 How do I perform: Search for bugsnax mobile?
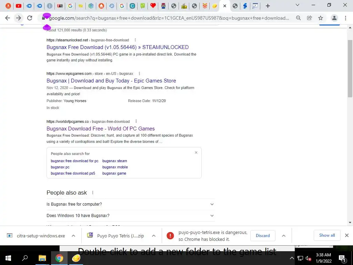[x=115, y=167]
